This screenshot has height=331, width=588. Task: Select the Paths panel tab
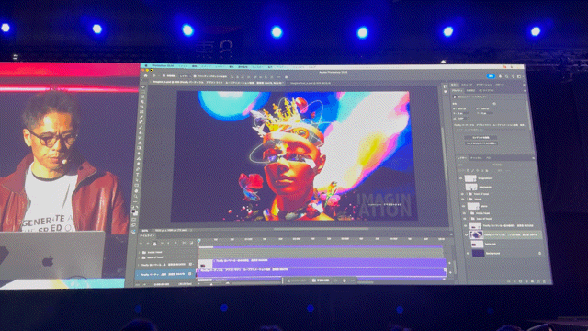[488, 159]
